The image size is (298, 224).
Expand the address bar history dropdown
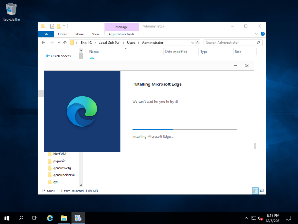pos(193,43)
